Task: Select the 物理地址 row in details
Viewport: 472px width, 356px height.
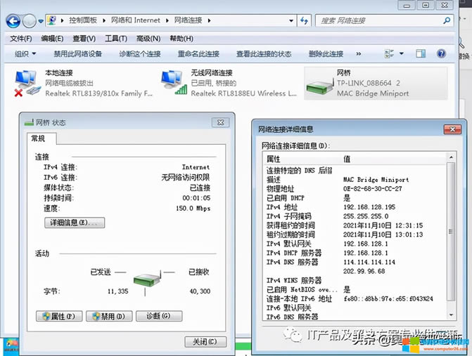Action: (355, 189)
